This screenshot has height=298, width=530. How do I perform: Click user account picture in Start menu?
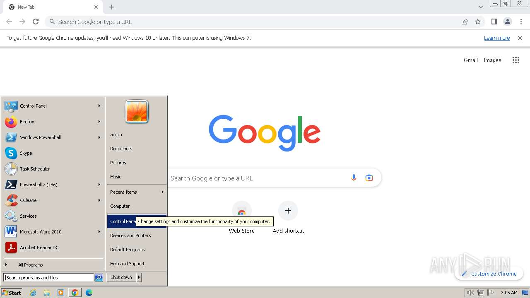[137, 112]
